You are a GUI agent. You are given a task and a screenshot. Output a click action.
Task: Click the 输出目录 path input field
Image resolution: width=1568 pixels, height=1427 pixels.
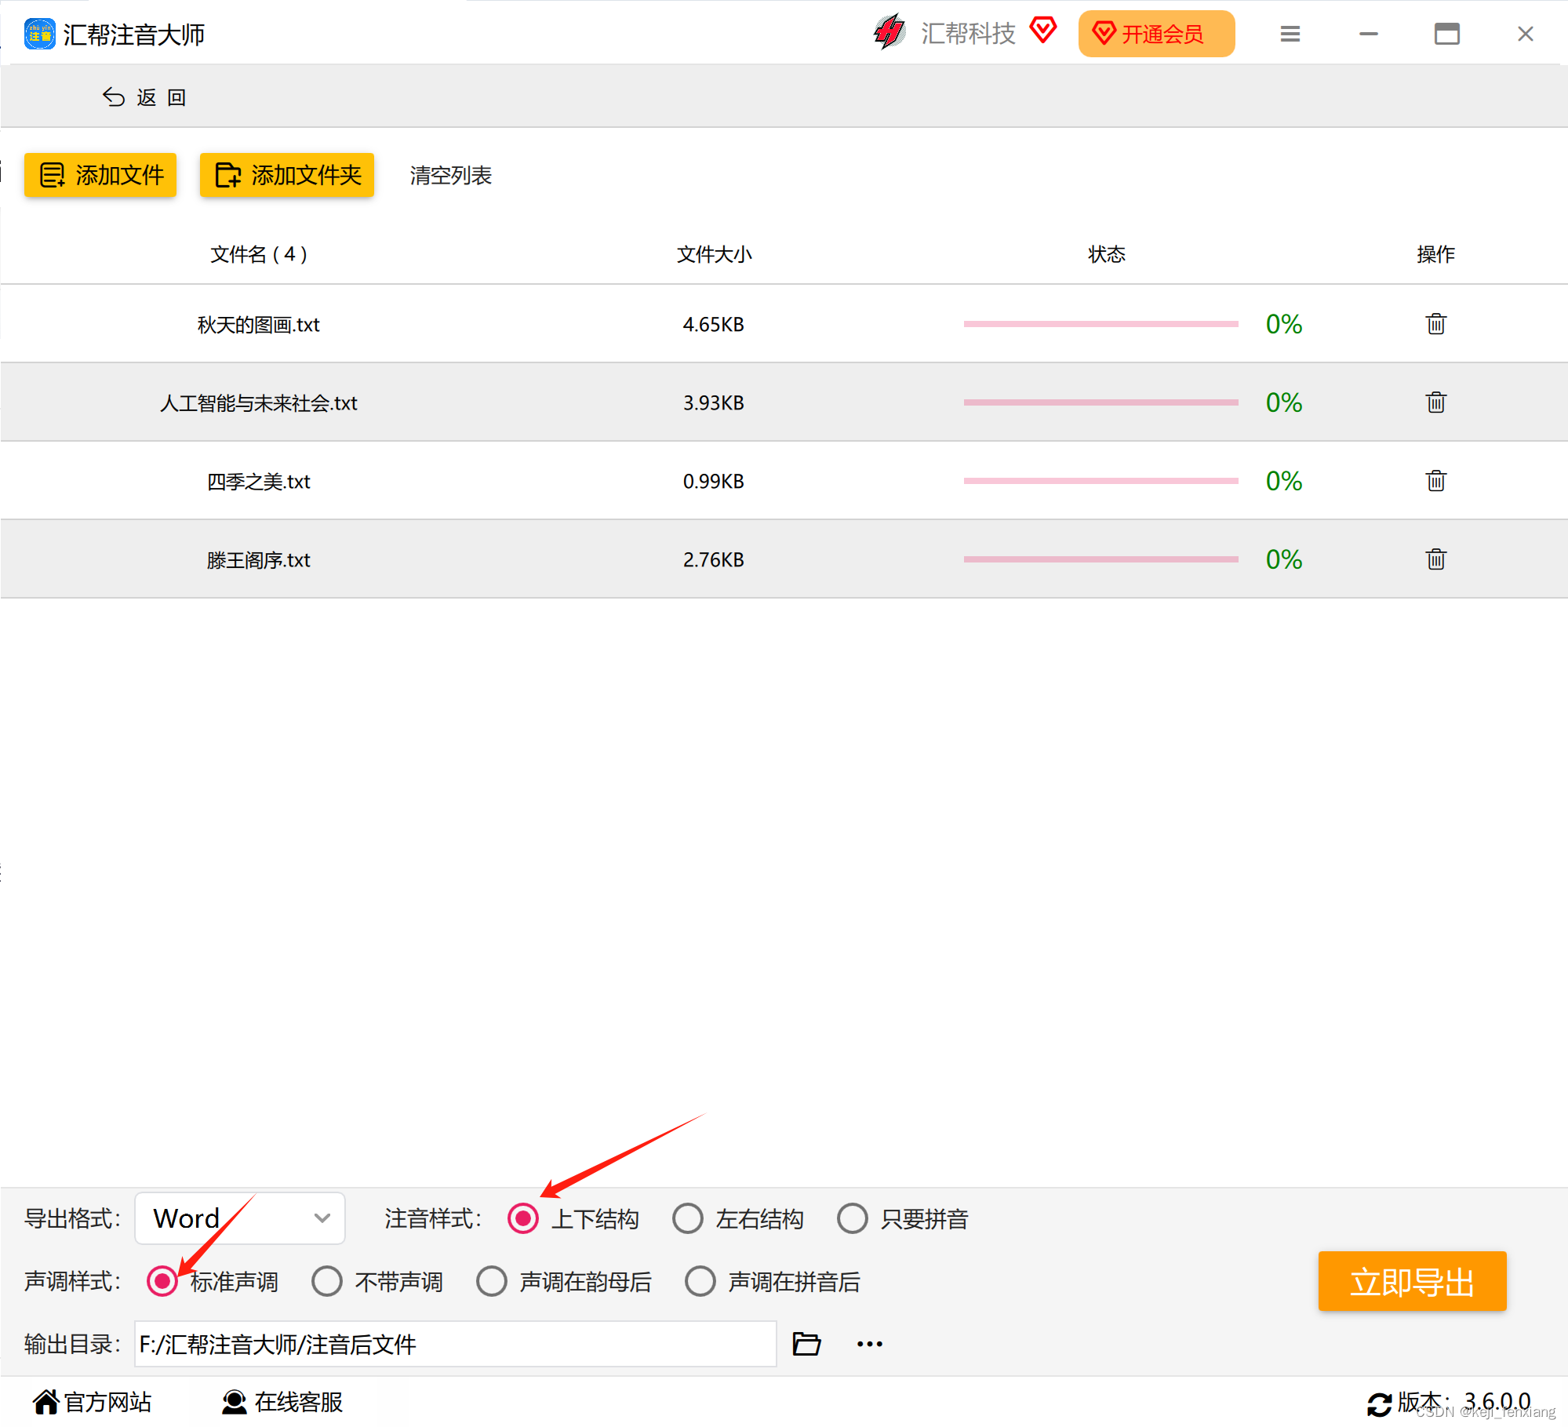[x=455, y=1344]
